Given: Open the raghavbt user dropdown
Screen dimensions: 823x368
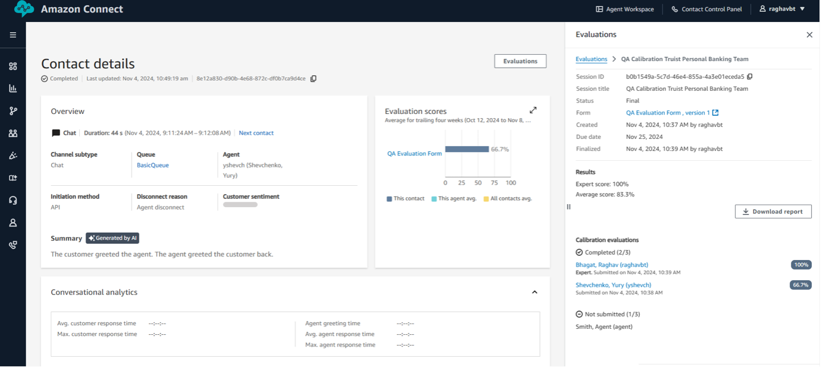Looking at the screenshot, I should (782, 9).
